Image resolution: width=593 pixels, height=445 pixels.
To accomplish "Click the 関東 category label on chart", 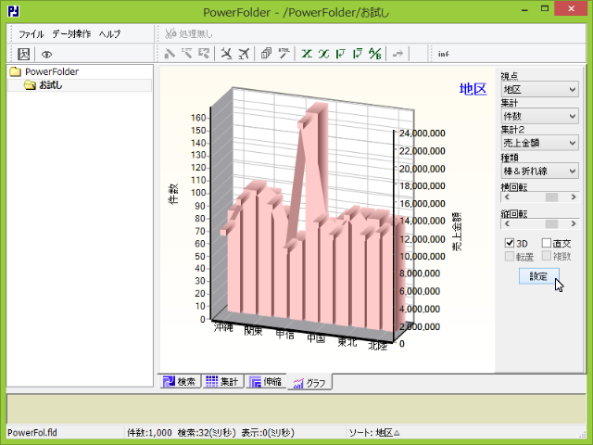I will coord(253,331).
